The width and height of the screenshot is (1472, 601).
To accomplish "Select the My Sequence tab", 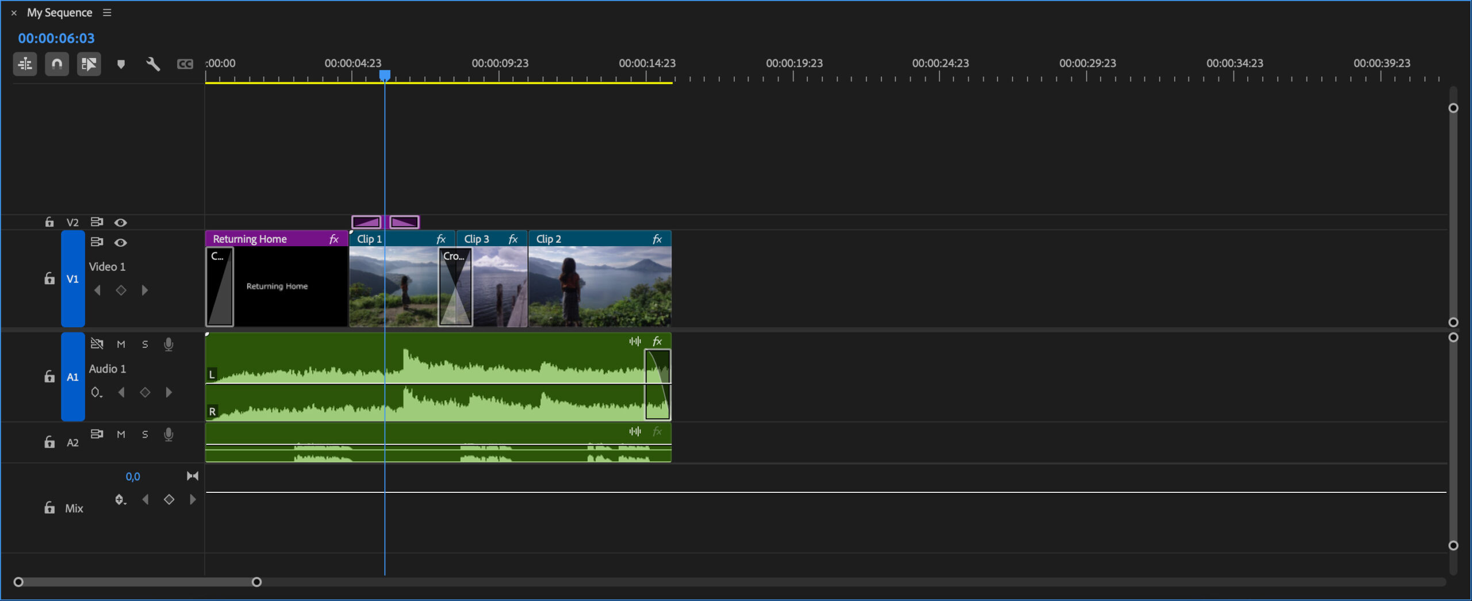I will [59, 13].
